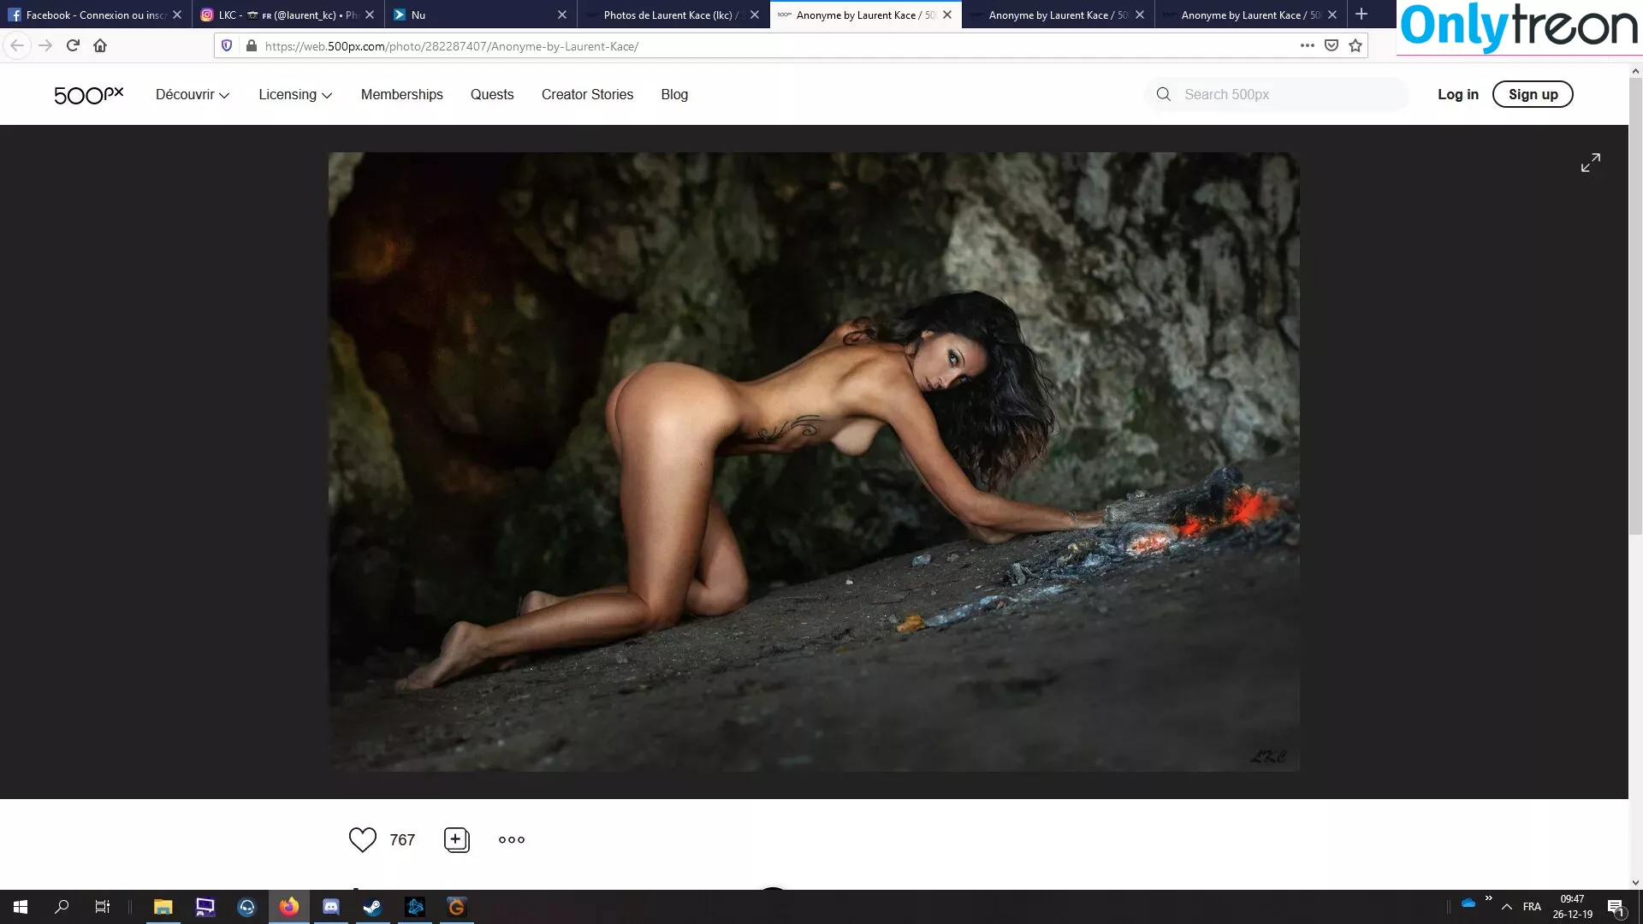Open OneDrive cloud tray icon

1468,903
